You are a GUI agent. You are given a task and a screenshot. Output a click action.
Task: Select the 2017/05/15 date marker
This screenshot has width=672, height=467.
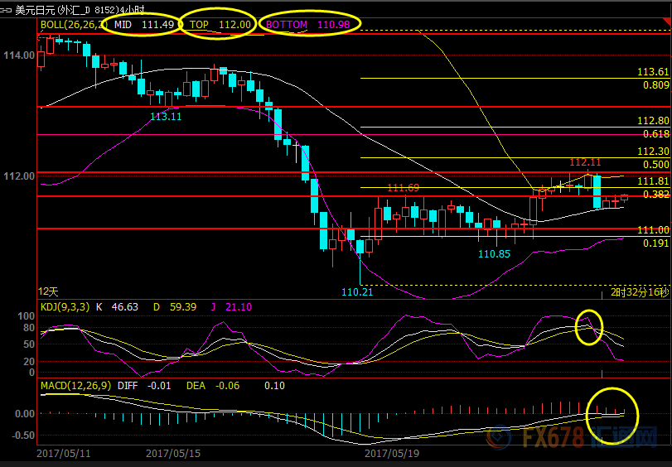click(172, 455)
